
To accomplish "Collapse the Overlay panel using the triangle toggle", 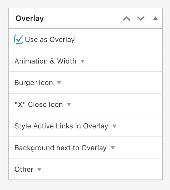I will [x=155, y=19].
